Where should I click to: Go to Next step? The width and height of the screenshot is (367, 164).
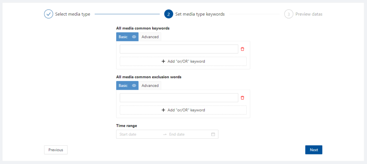coord(314,150)
